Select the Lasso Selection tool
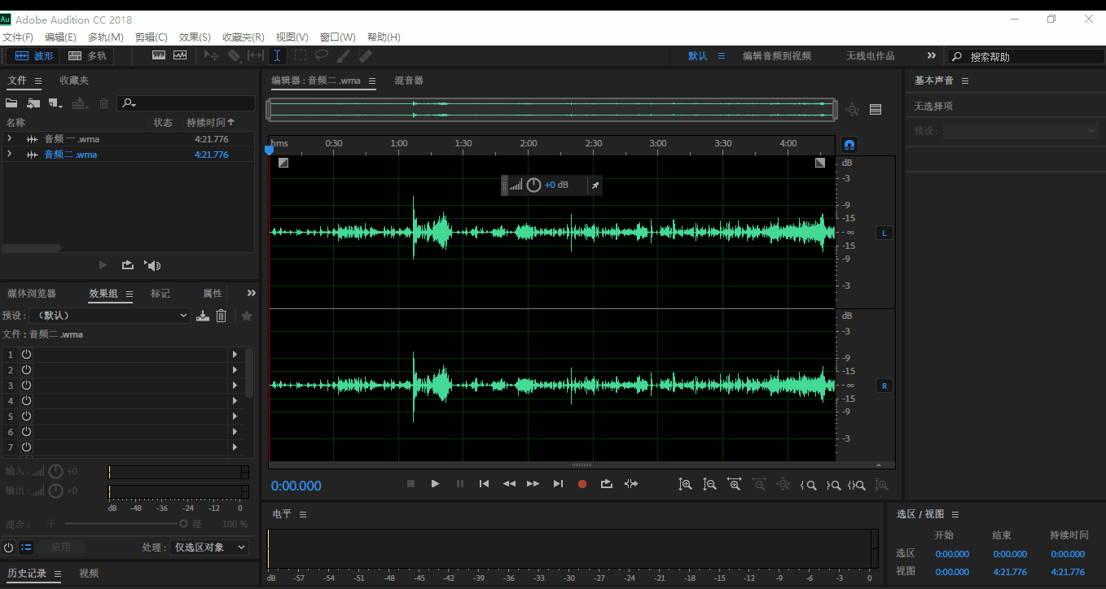1106x589 pixels. pyautogui.click(x=322, y=55)
